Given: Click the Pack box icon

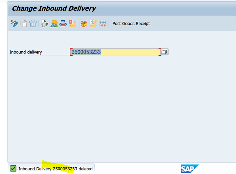Looking at the screenshot, I should pyautogui.click(x=84, y=24).
